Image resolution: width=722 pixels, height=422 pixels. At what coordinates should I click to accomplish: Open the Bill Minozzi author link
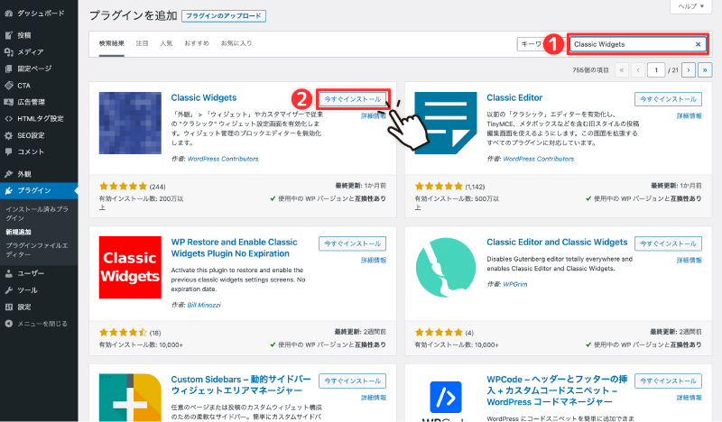point(204,305)
